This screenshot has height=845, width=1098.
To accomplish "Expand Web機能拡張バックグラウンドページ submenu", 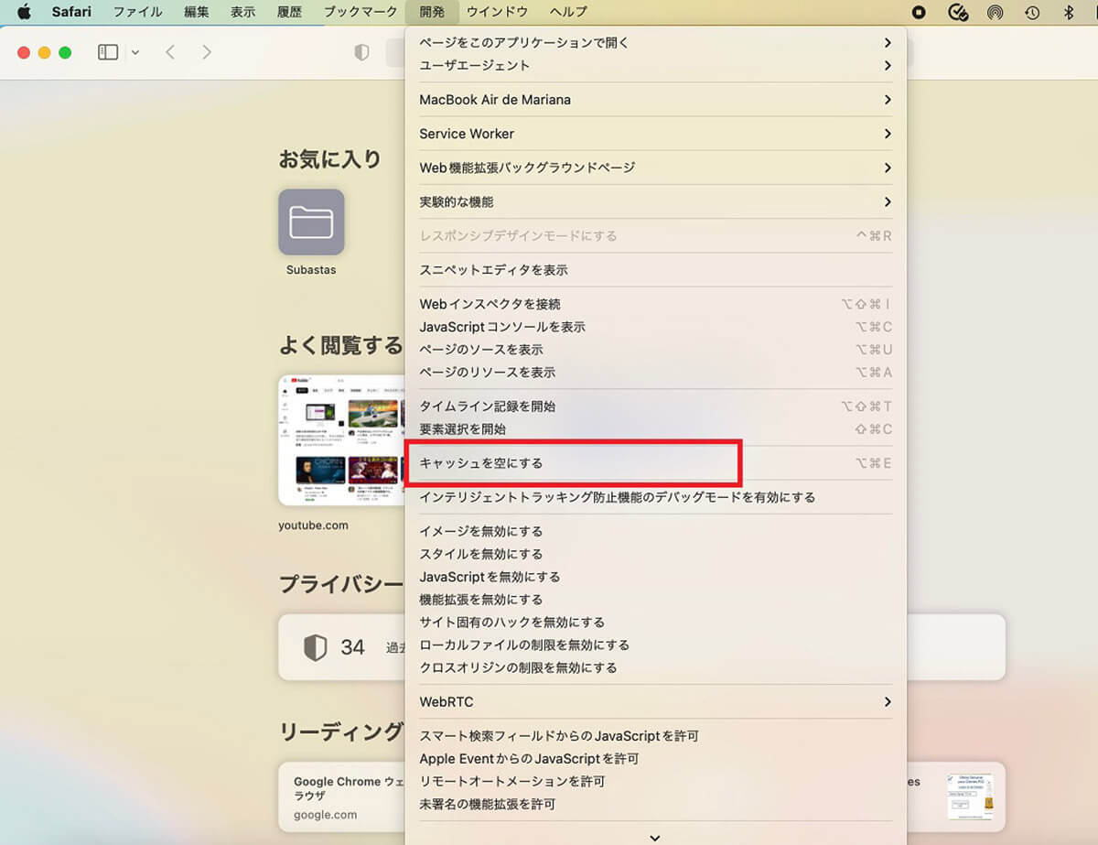I will tap(656, 168).
